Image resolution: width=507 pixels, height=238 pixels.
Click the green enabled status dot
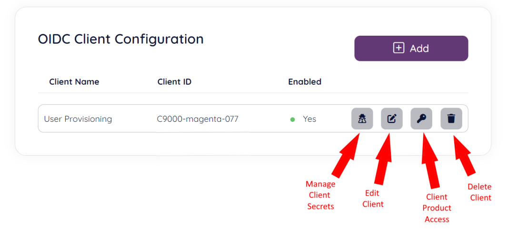pyautogui.click(x=292, y=119)
